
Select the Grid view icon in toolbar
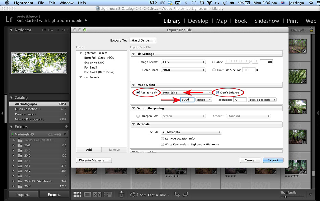point(77,194)
